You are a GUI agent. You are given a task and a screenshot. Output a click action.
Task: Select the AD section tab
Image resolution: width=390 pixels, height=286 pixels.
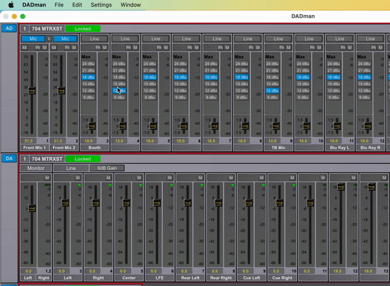[9, 28]
